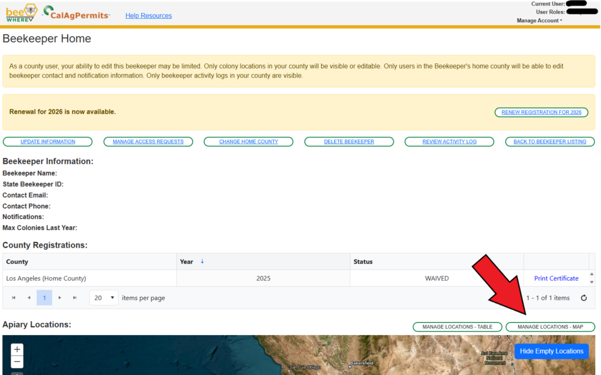This screenshot has height=375, width=601.
Task: Click Renew Registration for 2026
Action: [541, 112]
